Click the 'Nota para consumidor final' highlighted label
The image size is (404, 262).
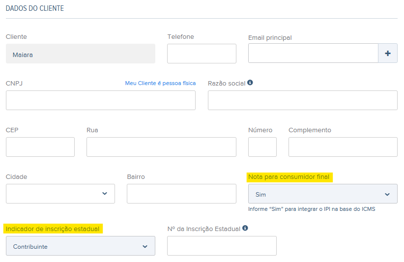tap(289, 177)
